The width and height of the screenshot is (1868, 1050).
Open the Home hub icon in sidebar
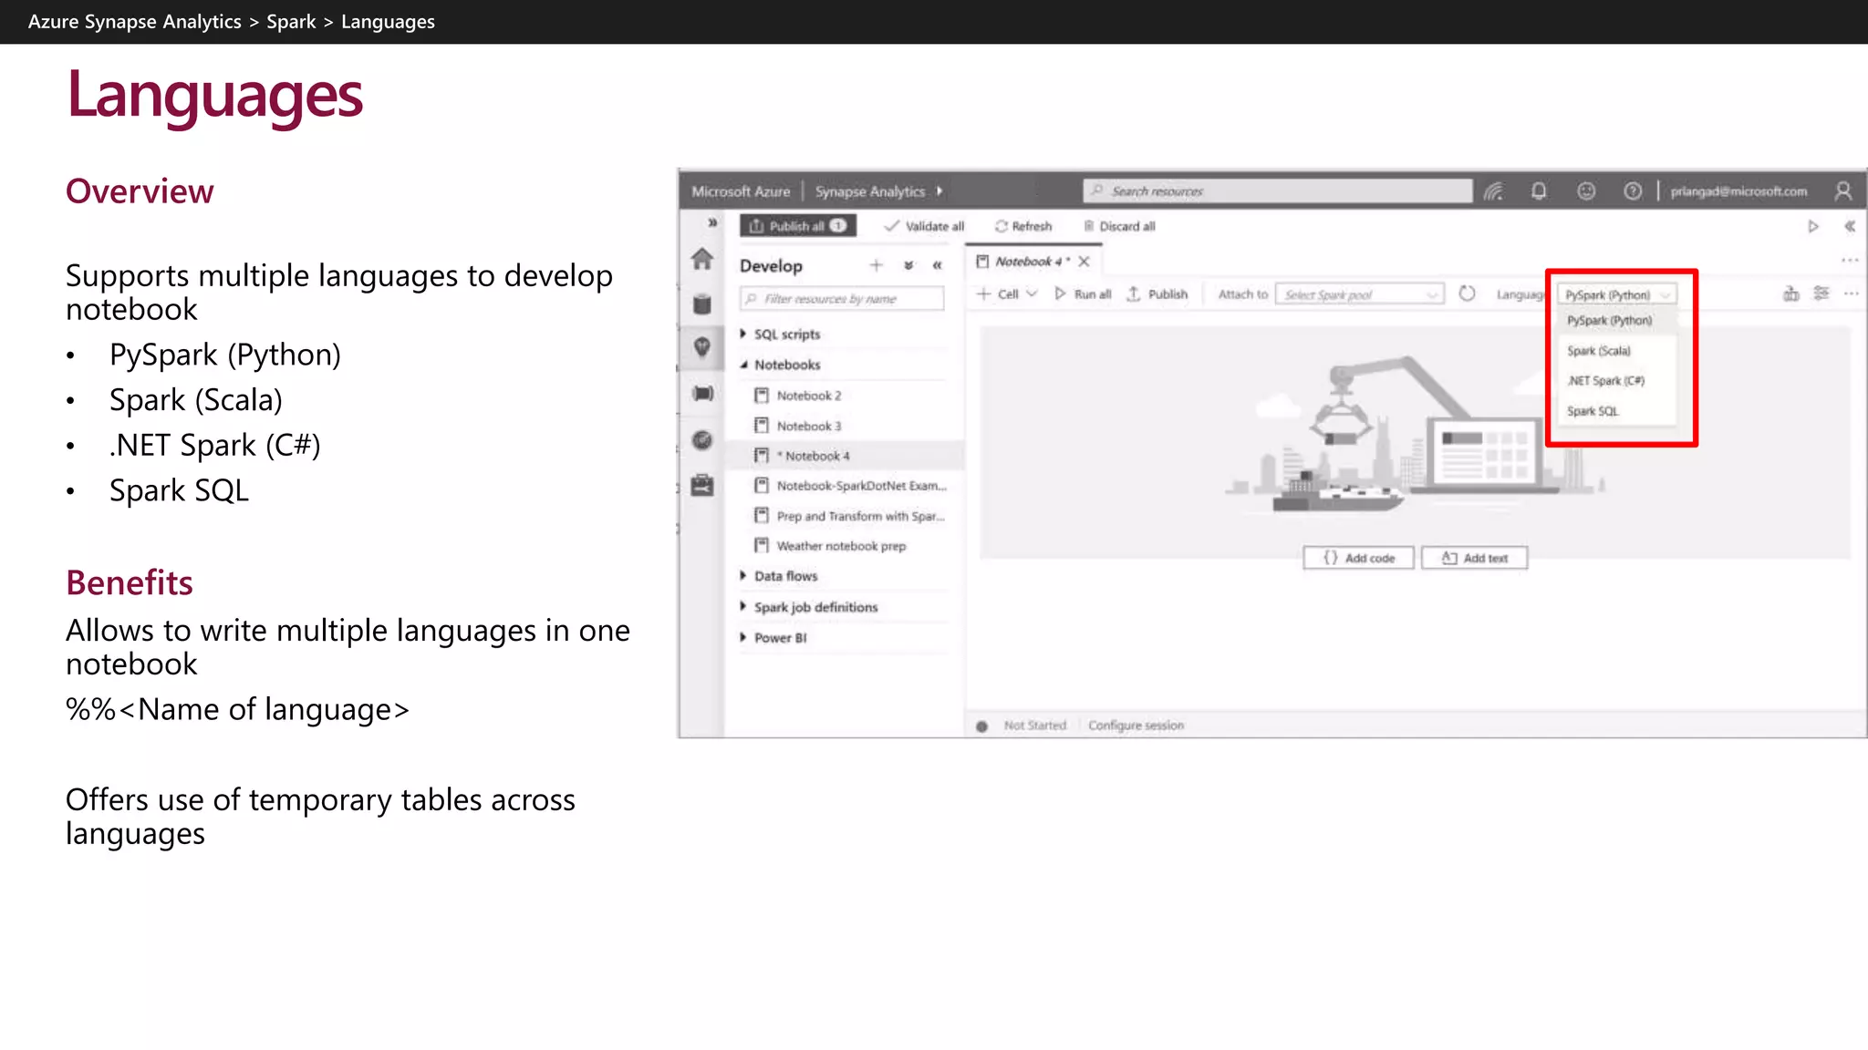[701, 260]
